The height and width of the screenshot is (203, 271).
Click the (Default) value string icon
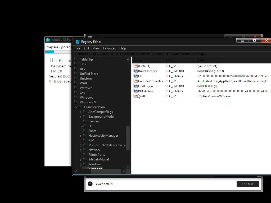coord(135,66)
